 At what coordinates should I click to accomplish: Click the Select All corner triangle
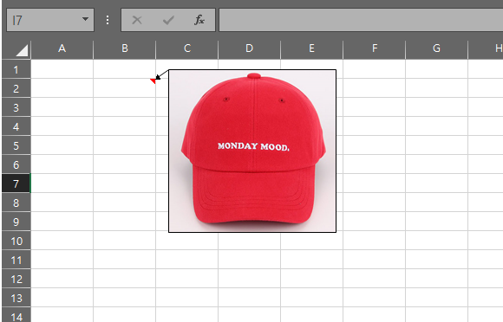[22, 50]
